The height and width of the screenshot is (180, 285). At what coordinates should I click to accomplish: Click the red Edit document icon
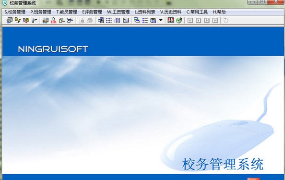click(54, 20)
